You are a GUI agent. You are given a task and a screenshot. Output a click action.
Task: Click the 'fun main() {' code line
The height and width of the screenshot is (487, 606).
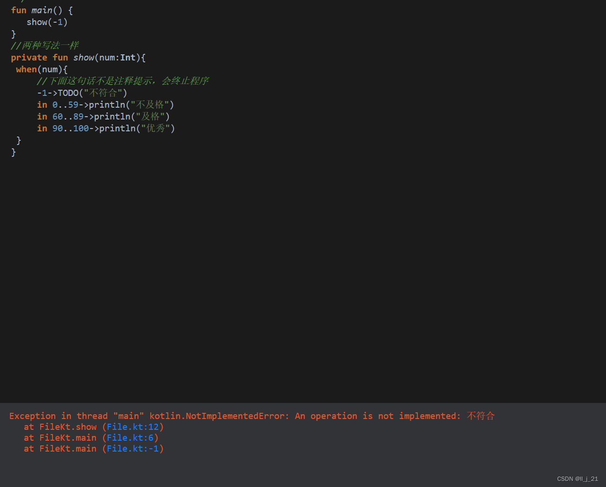point(42,10)
